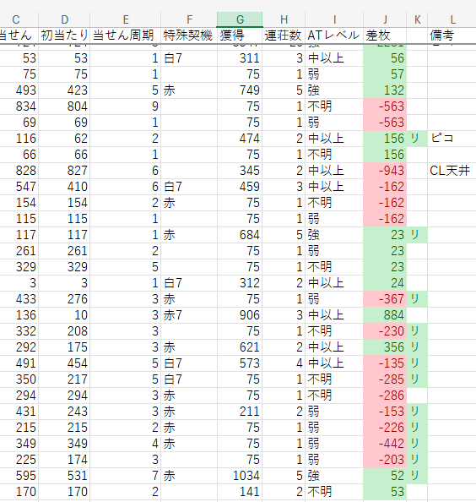Select the 初当たり cell showing 410
This screenshot has height=502, width=476.
click(64, 187)
